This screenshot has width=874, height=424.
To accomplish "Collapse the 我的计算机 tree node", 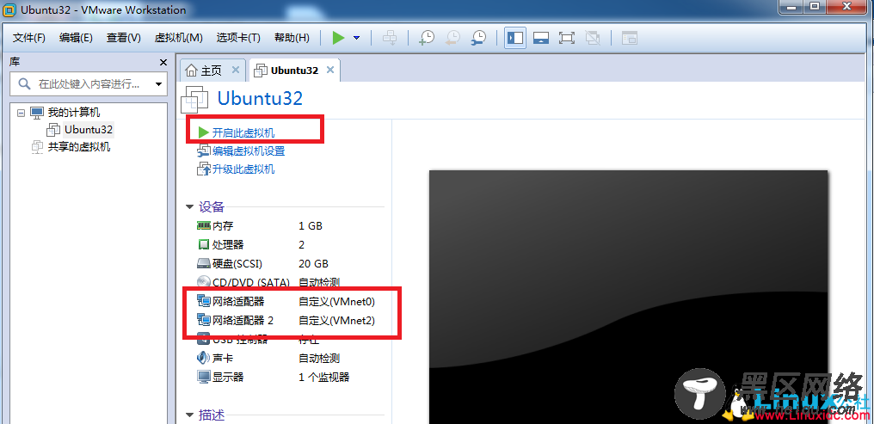I will coord(22,113).
